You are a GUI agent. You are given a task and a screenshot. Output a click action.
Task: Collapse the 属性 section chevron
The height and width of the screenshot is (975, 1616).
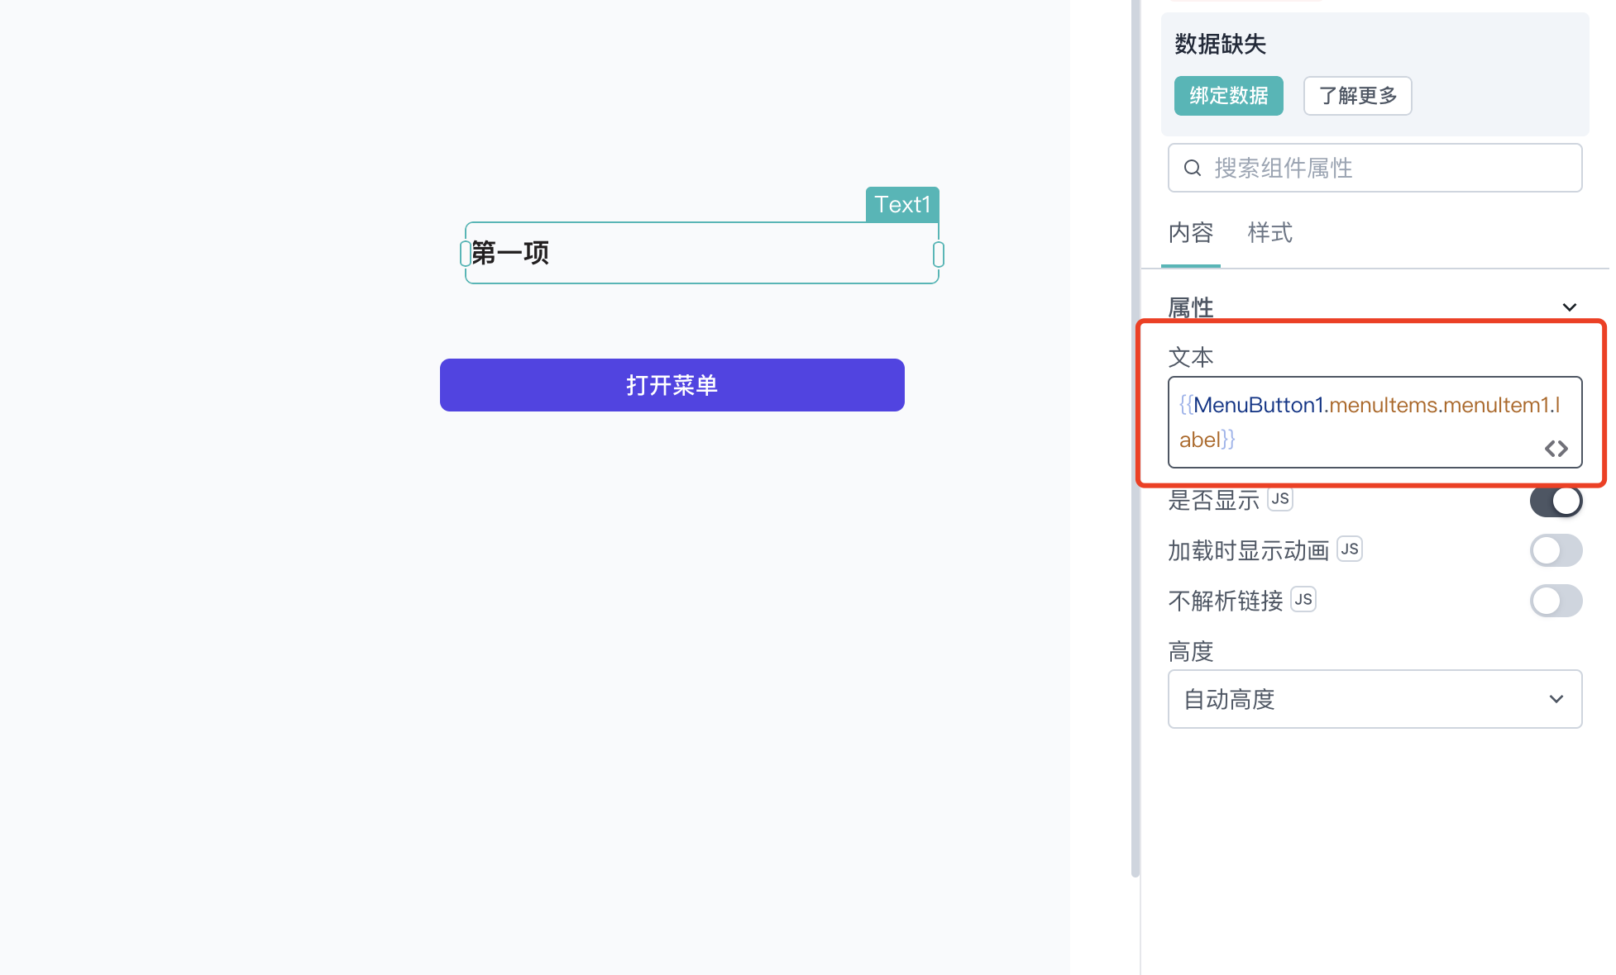[1569, 307]
